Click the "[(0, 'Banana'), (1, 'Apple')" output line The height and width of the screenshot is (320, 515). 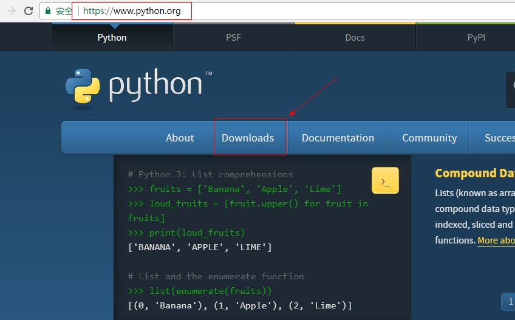240,305
